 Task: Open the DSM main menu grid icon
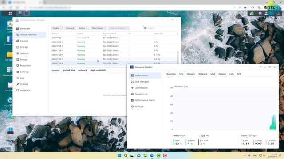10,13
